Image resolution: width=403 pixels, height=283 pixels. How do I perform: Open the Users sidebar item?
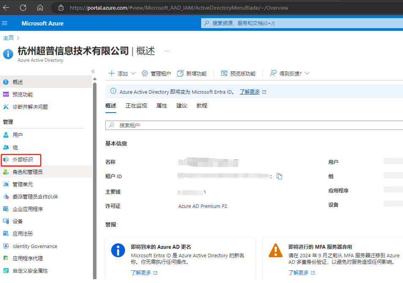click(18, 135)
